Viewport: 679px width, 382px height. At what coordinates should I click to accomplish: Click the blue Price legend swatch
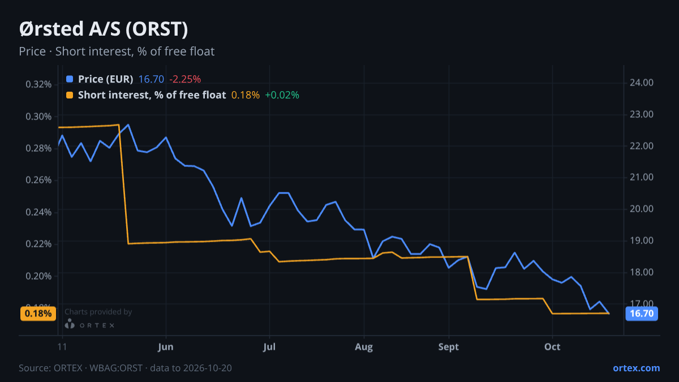pos(70,79)
